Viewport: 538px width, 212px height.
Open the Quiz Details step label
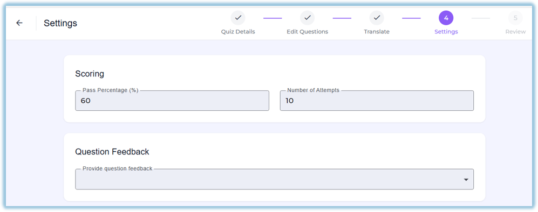pyautogui.click(x=238, y=32)
